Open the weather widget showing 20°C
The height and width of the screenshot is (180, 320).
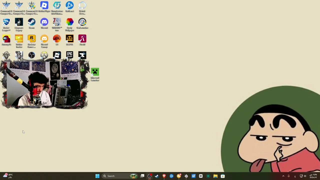(7, 176)
